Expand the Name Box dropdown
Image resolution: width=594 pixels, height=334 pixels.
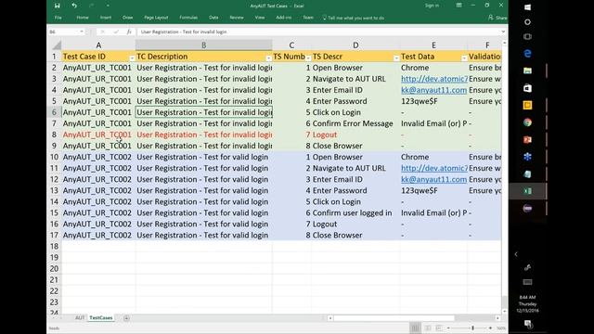pyautogui.click(x=82, y=32)
